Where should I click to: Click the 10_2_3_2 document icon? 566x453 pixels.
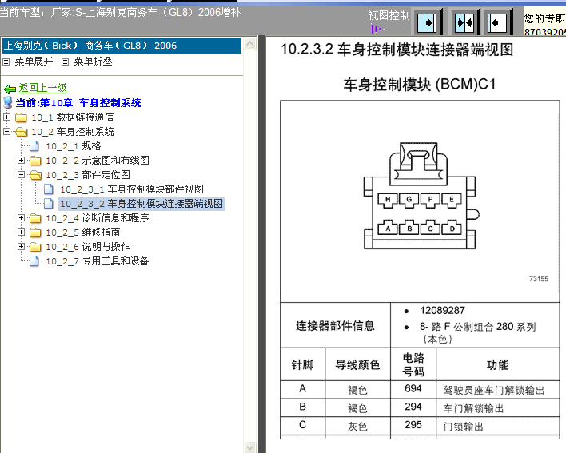(49, 204)
